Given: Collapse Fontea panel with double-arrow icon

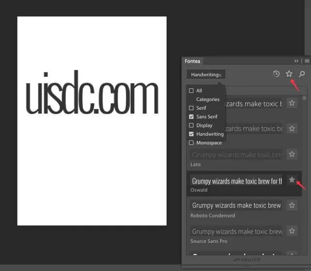Looking at the screenshot, I should pyautogui.click(x=296, y=61).
